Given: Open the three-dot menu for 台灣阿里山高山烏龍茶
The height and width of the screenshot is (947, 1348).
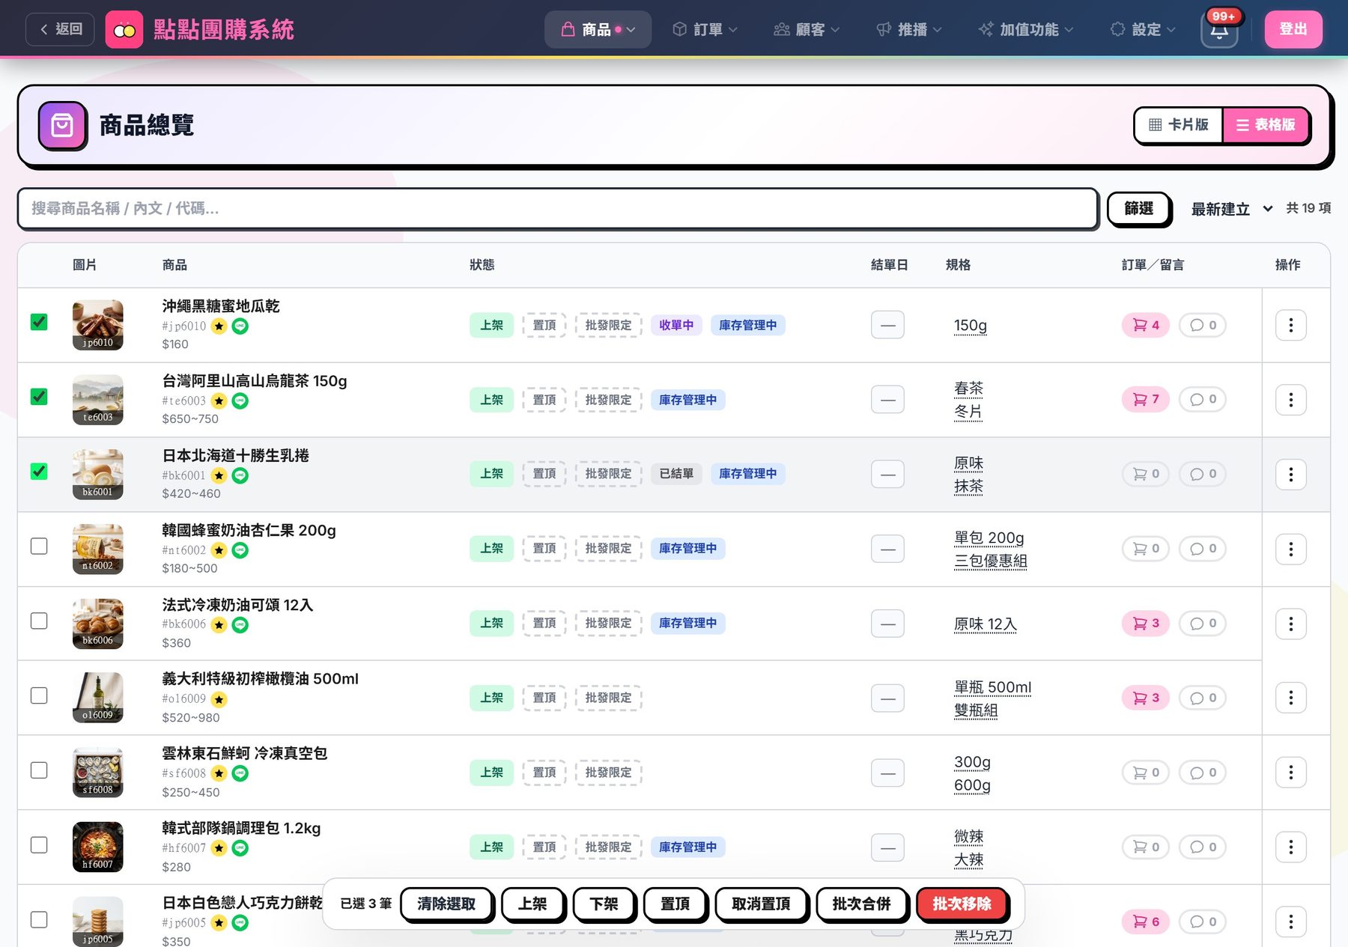Looking at the screenshot, I should click(1290, 400).
